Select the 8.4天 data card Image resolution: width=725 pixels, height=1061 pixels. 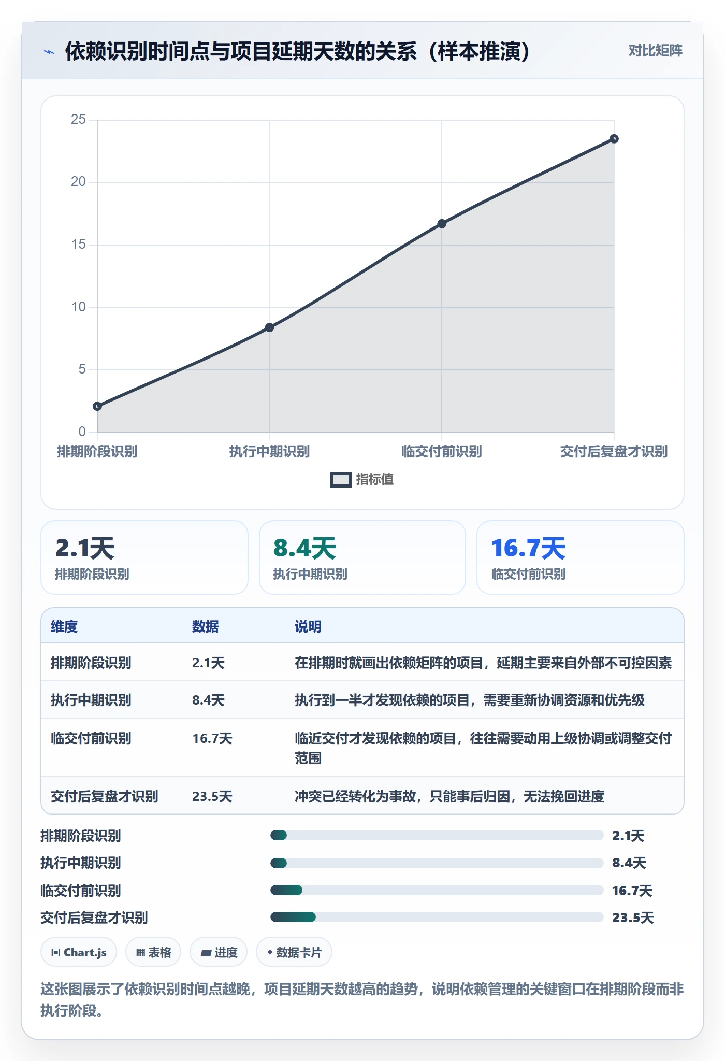363,557
